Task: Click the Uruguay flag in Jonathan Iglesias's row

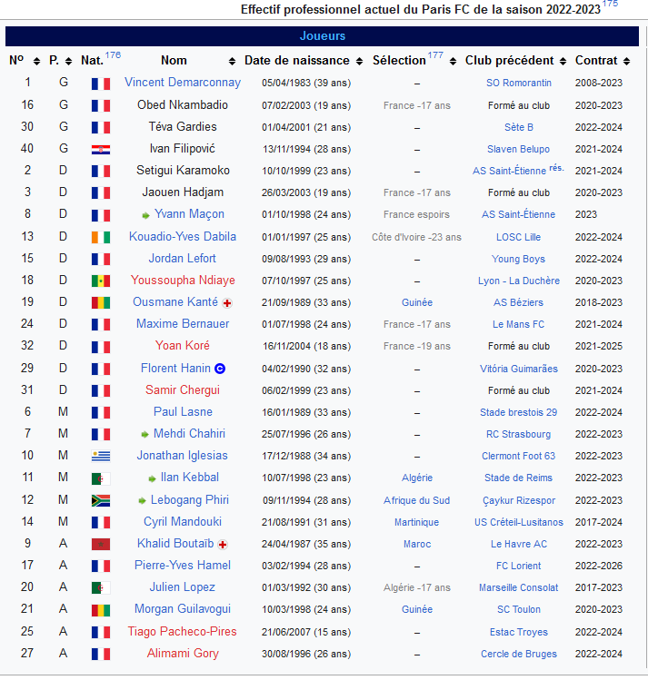Action: pos(100,456)
